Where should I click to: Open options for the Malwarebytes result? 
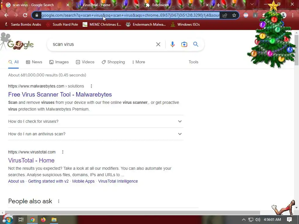(x=91, y=86)
